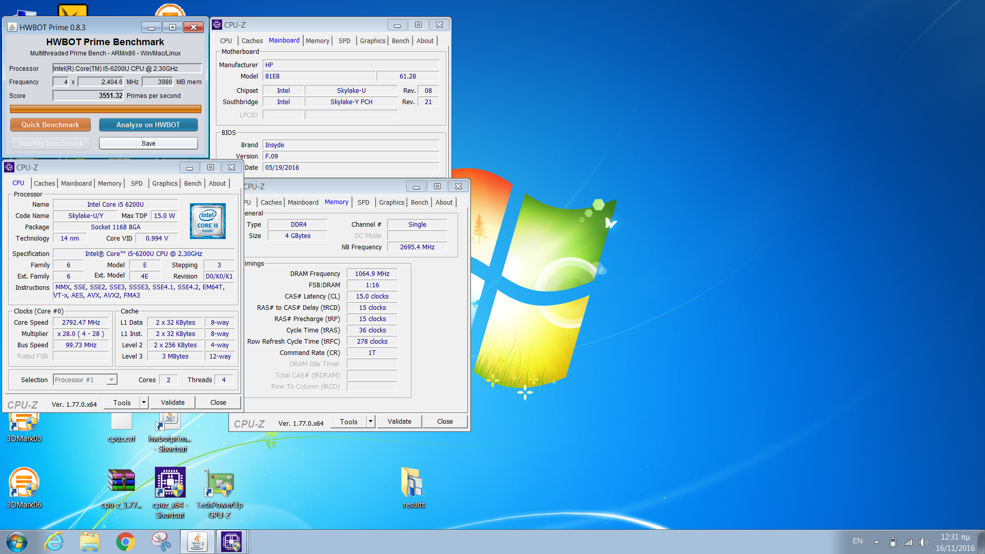985x554 pixels.
Task: Click the HWBOT Prime window Java icon
Action: point(12,27)
